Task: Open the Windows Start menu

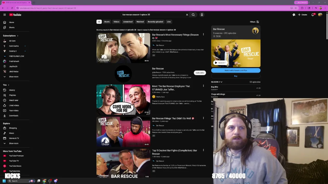Action: coord(4,181)
